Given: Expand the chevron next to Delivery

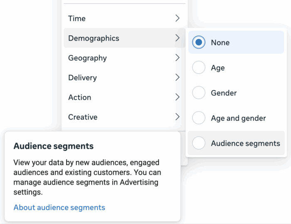Looking at the screenshot, I should pyautogui.click(x=178, y=78).
